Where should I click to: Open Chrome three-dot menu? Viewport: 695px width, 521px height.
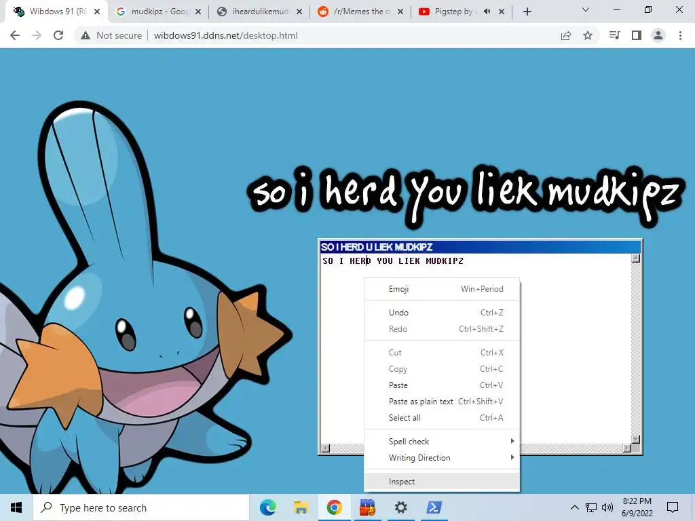pyautogui.click(x=680, y=35)
